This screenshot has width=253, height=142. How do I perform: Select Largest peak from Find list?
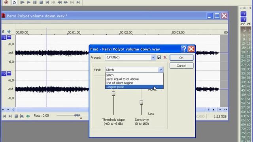tap(134, 87)
